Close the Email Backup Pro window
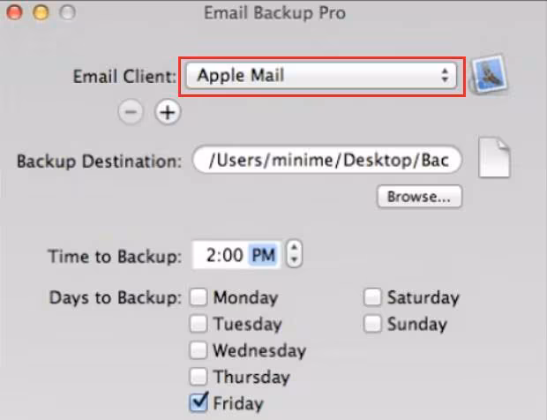Image resolution: width=547 pixels, height=420 pixels. (14, 12)
